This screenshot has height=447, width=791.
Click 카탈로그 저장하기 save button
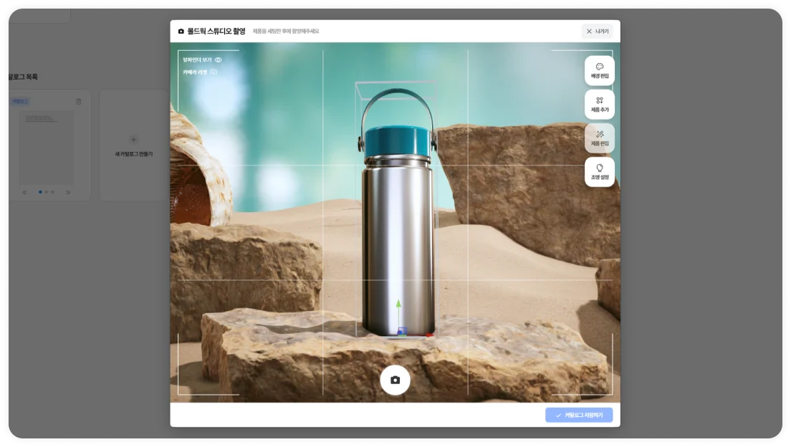[578, 415]
